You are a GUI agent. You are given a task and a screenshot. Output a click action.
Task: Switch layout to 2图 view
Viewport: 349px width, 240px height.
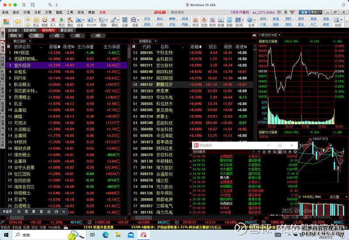tap(36, 36)
